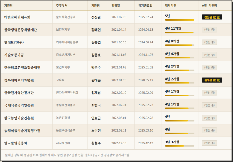This screenshot has height=162, width=233.
Task: Click the 재직기간 column header
Action: (171, 6)
